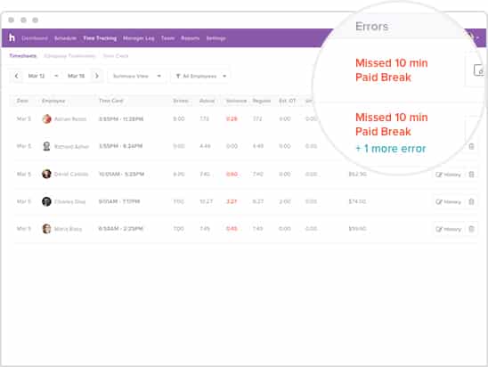Click the Homebase 'h' logo icon
Screen dimensions: 488x367
point(12,37)
